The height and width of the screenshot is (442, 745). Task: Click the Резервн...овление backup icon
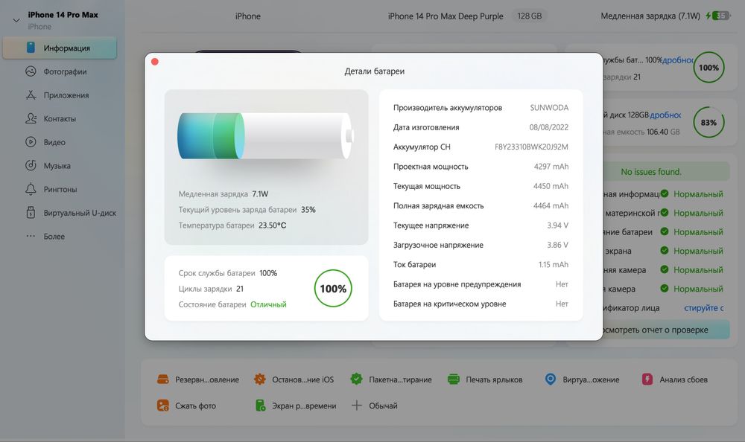(163, 379)
